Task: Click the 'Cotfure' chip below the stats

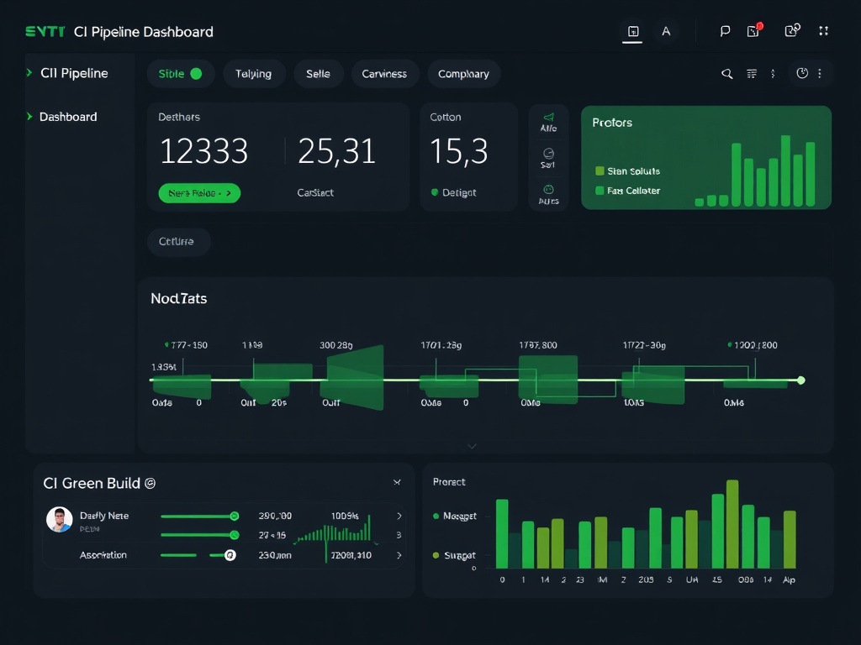Action: pos(178,241)
